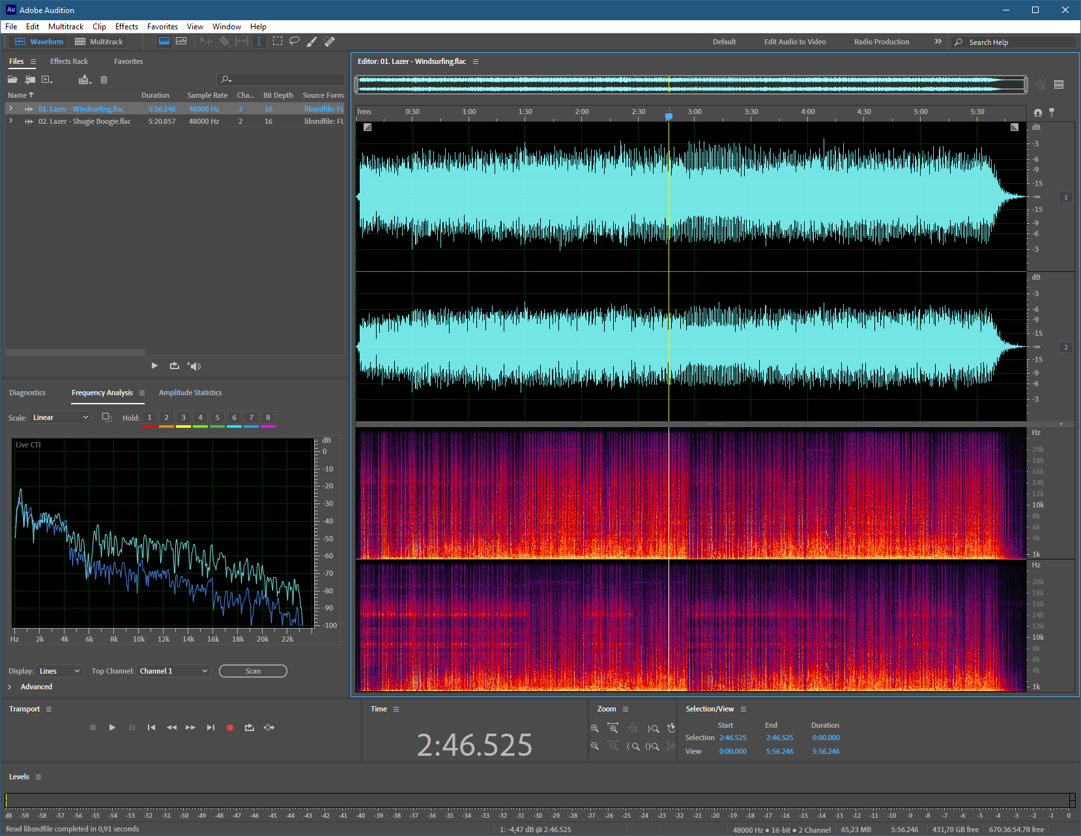The height and width of the screenshot is (836, 1081).
Task: Switch to the Amplitude Statistics tab
Action: tap(190, 393)
